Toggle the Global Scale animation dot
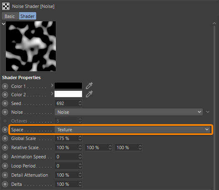219x190 pixels. (x=5, y=138)
